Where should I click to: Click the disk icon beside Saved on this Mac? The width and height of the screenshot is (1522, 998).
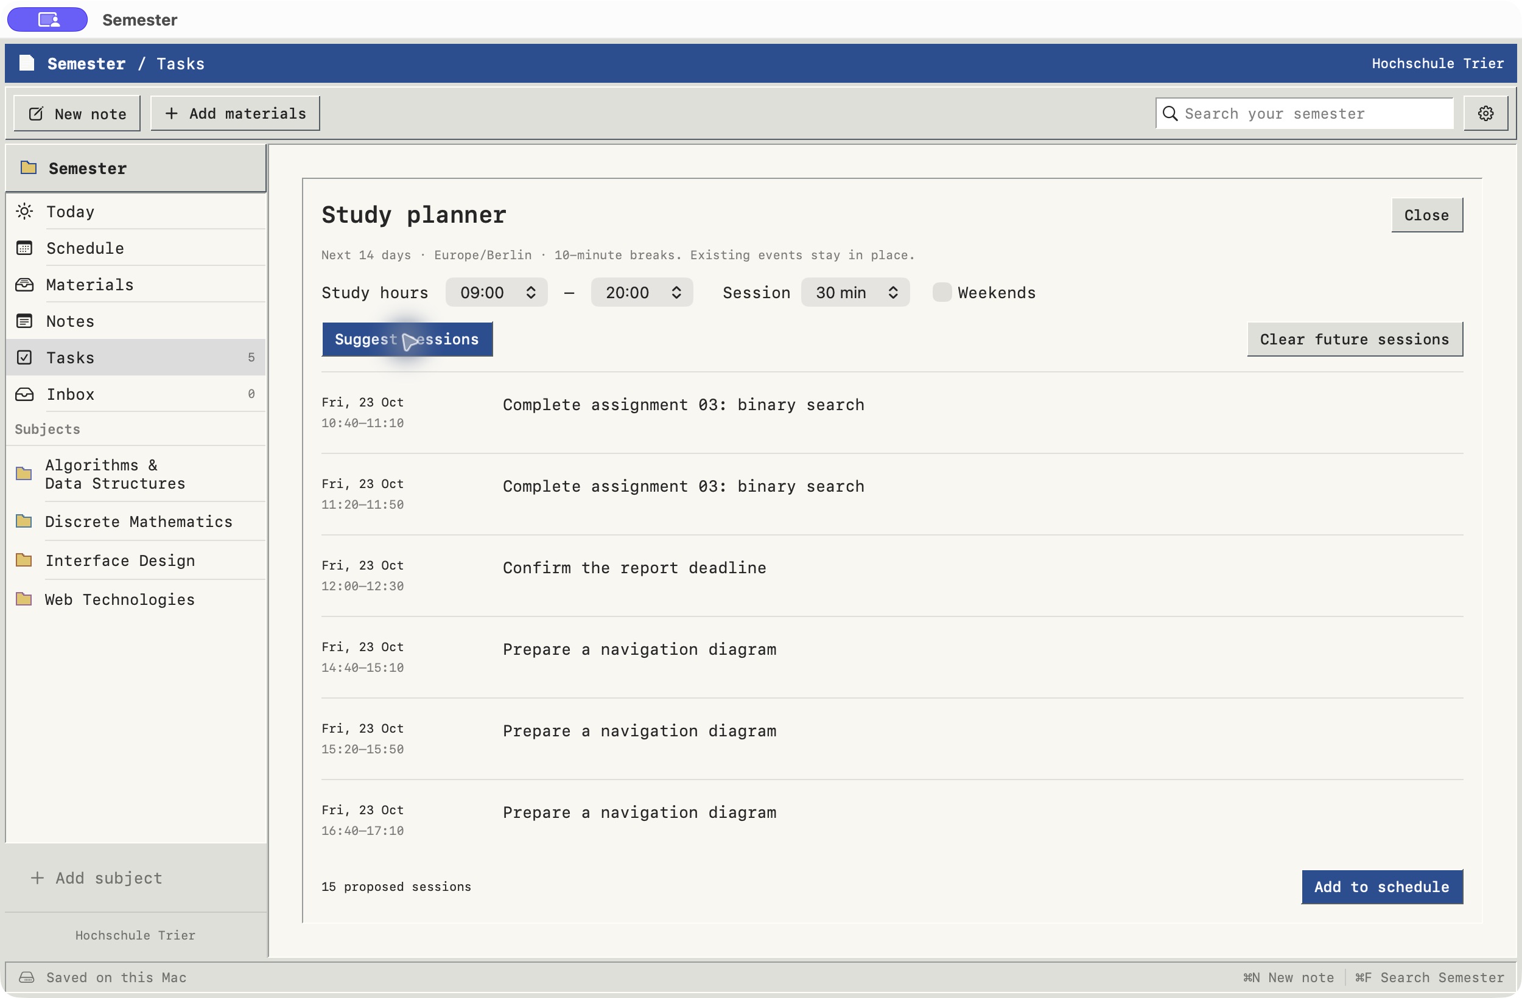click(26, 977)
